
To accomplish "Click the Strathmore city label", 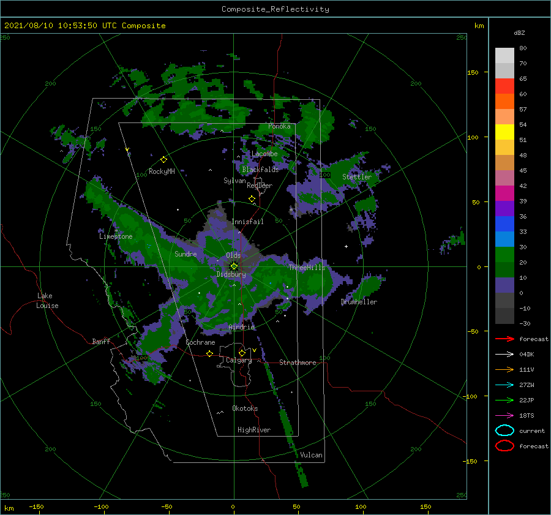I will pos(298,363).
